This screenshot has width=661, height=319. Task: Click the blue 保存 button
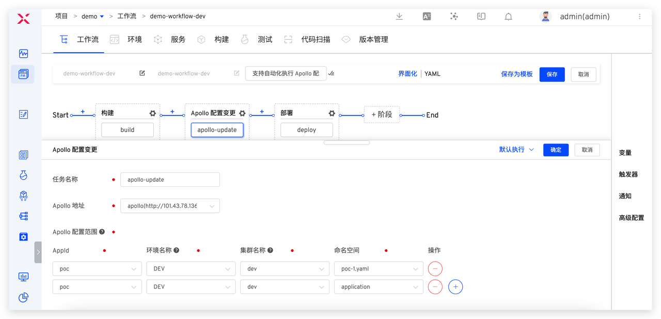pos(552,74)
